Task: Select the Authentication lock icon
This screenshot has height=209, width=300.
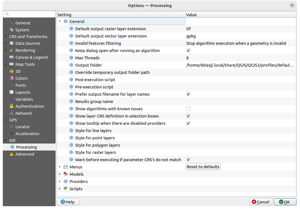Action: tap(11, 106)
